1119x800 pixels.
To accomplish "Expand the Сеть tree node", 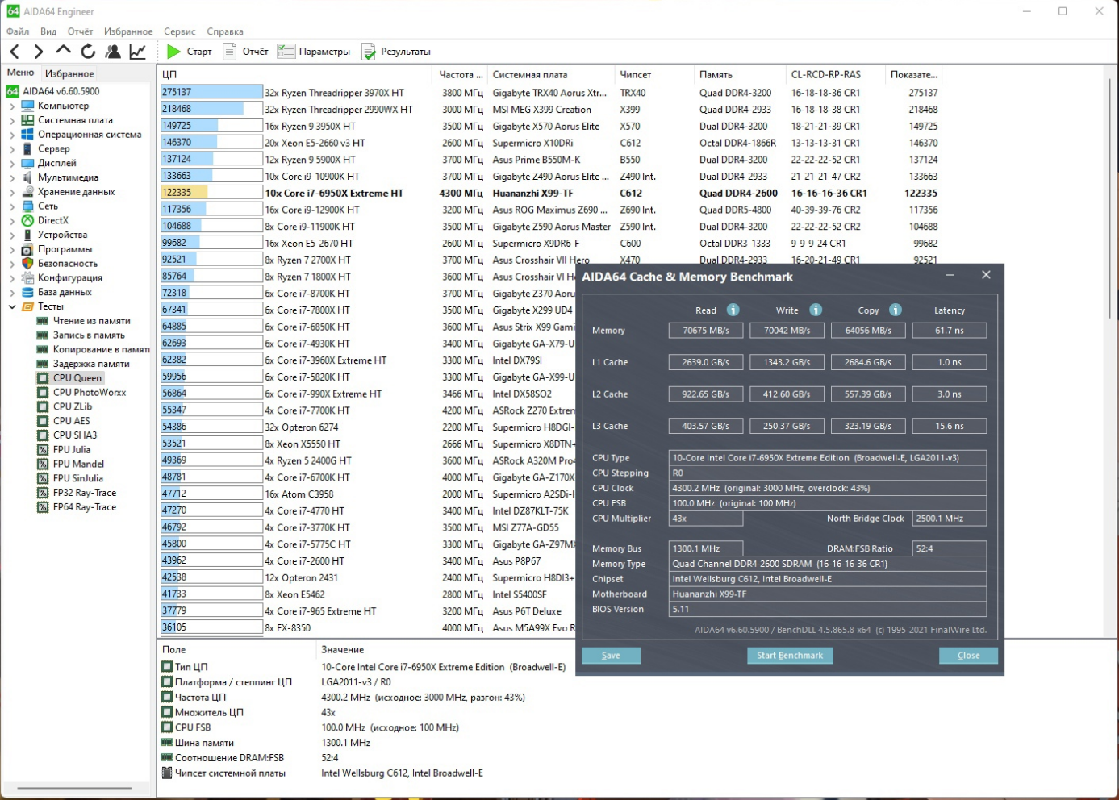I will pyautogui.click(x=12, y=206).
